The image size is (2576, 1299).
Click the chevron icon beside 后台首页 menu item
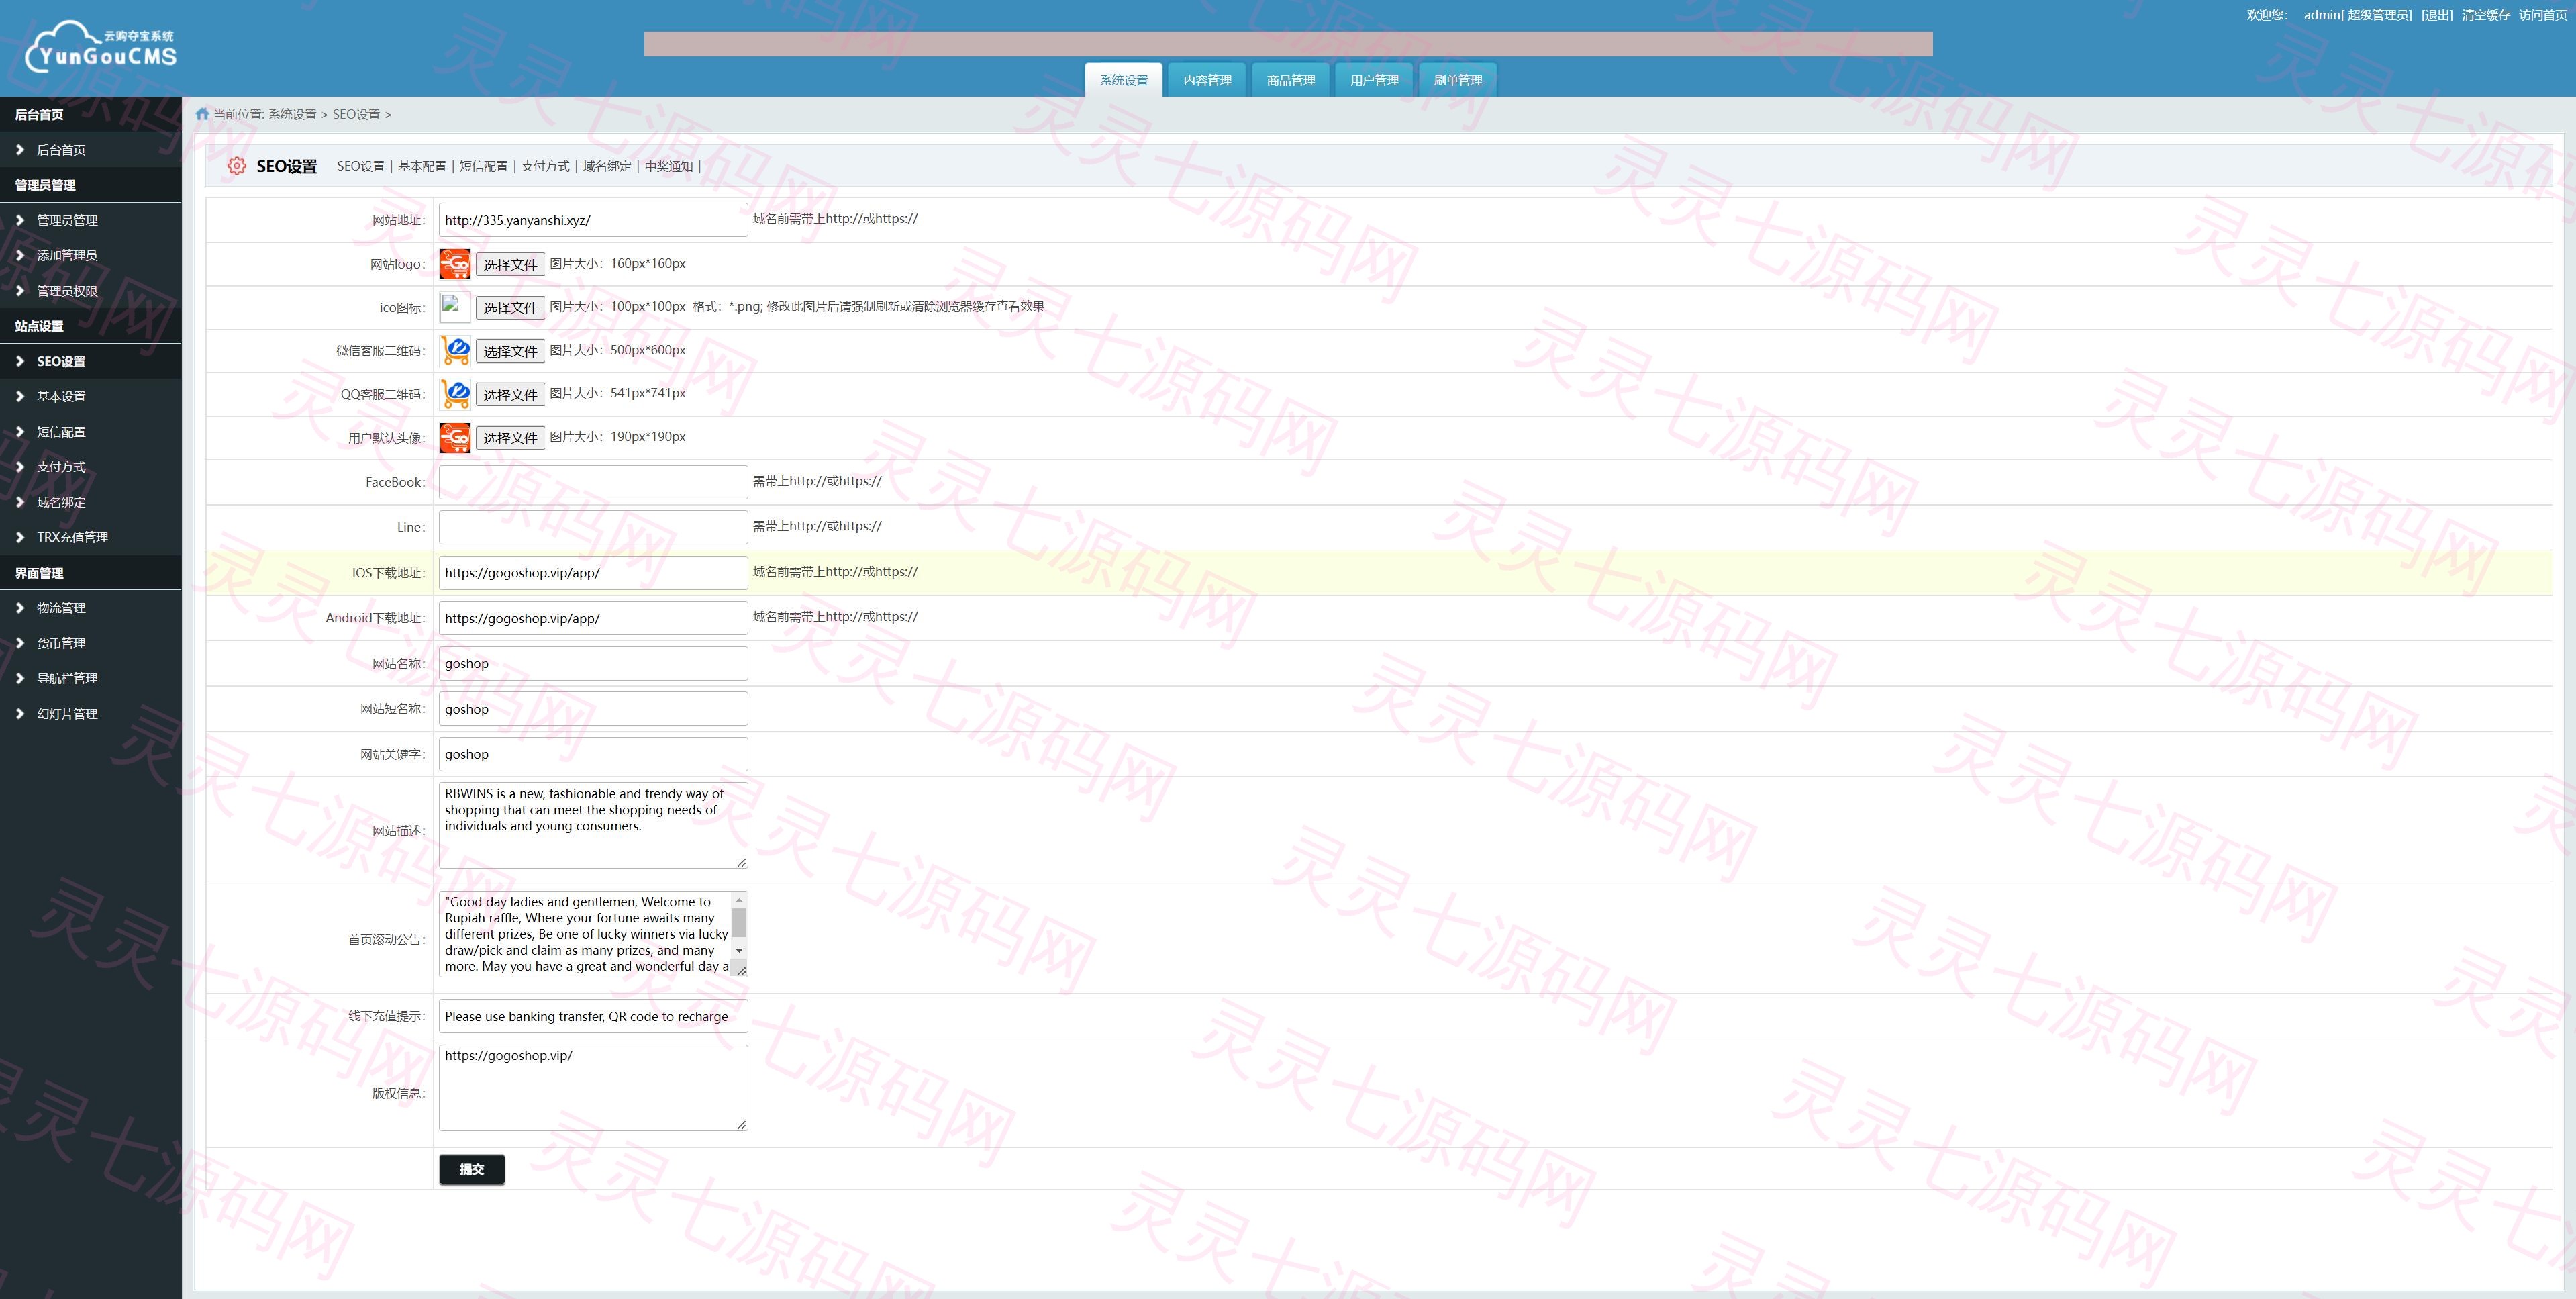20,150
